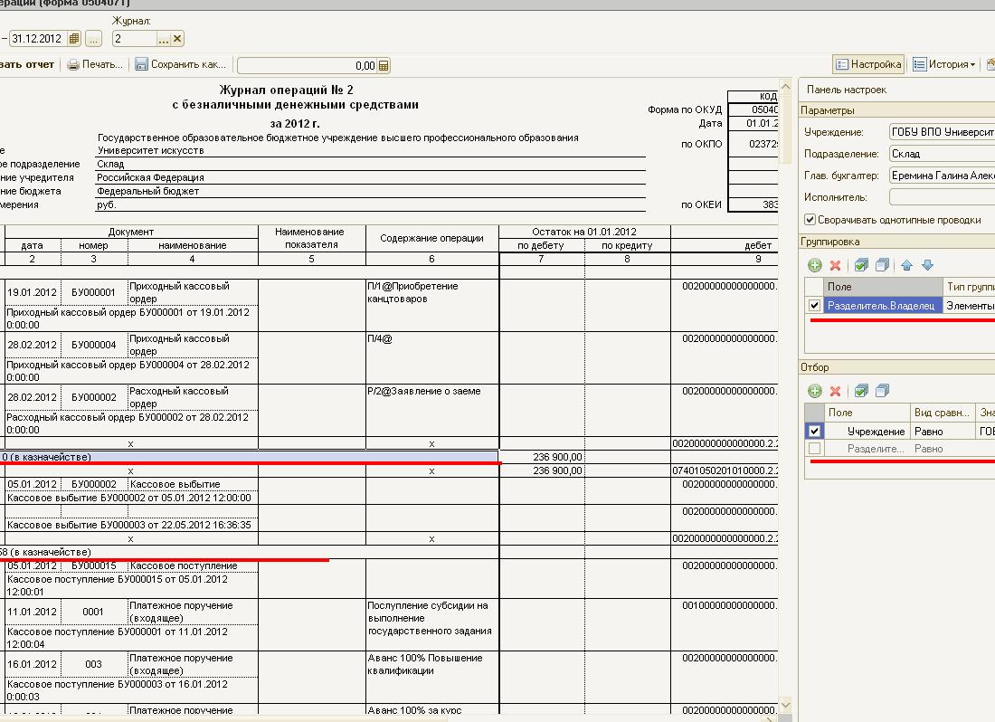The height and width of the screenshot is (722, 995).
Task: Click the Учреждение field name in Отбор
Action: (876, 432)
